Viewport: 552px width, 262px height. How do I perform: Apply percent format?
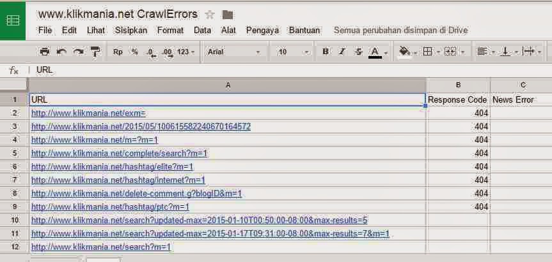click(135, 52)
